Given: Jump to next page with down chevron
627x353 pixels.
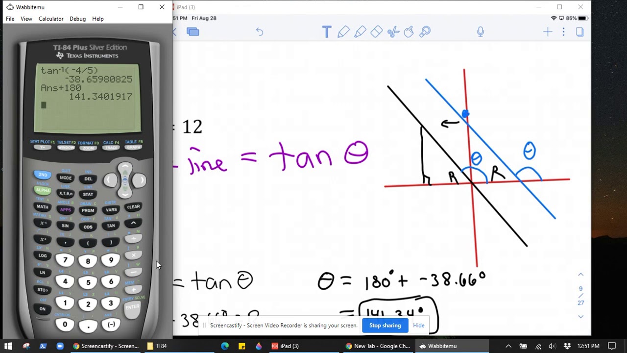Looking at the screenshot, I should click(x=580, y=317).
